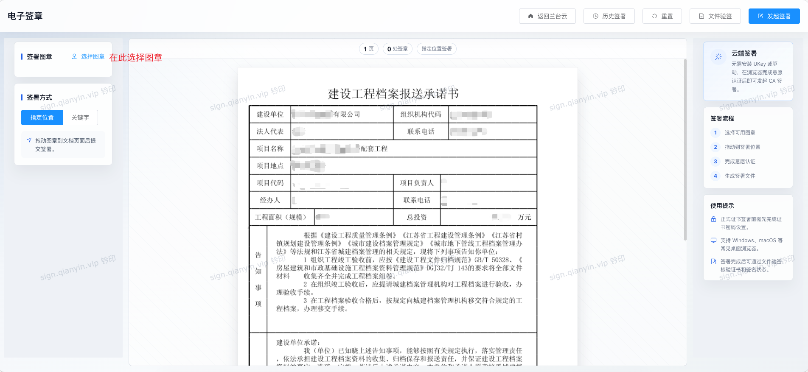Viewport: 808px width, 372px height.
Task: Click the 法人代表 table cell
Action: (x=270, y=131)
